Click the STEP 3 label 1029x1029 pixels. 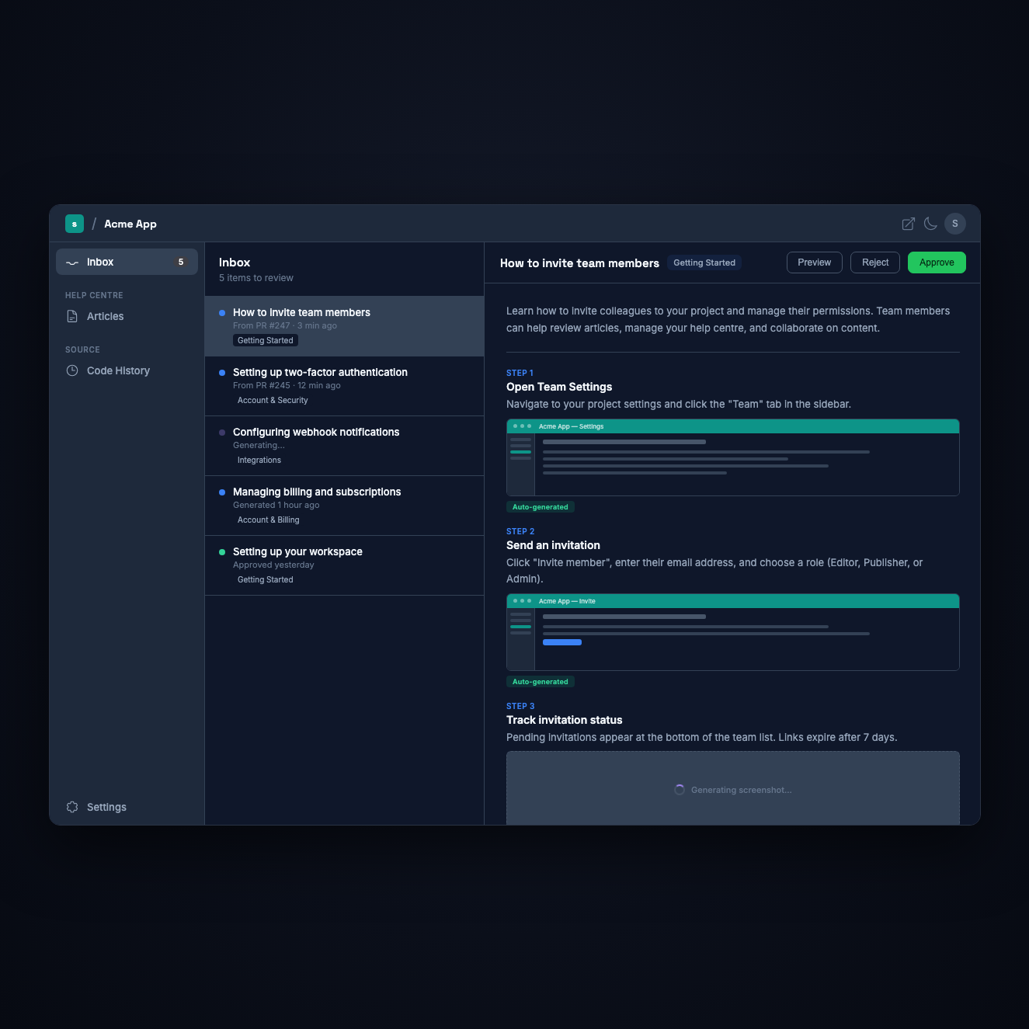[520, 706]
